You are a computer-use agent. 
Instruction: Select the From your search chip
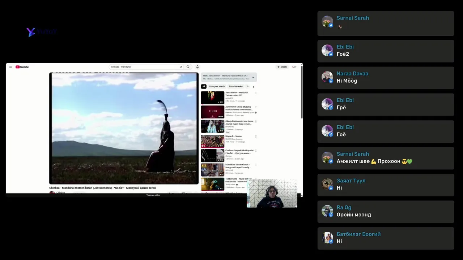217,87
